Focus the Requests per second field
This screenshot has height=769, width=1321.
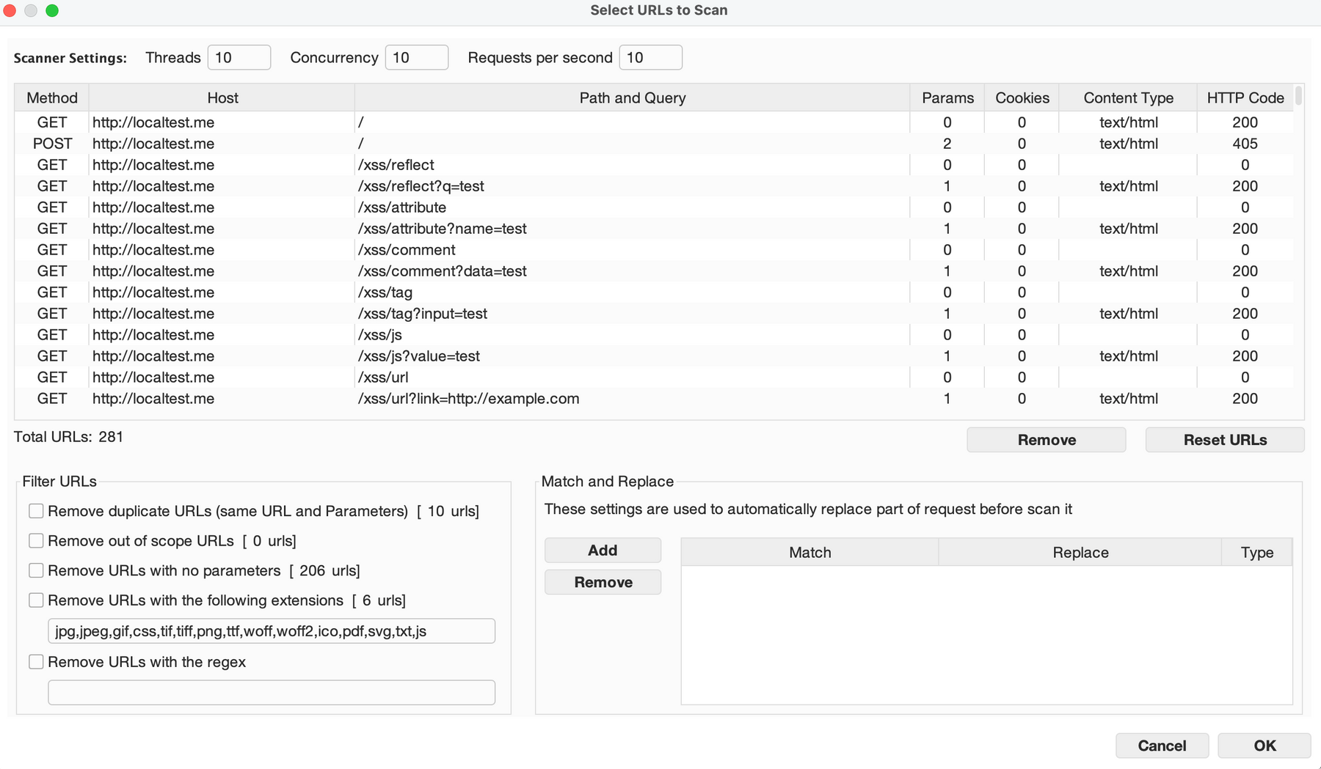(x=650, y=58)
